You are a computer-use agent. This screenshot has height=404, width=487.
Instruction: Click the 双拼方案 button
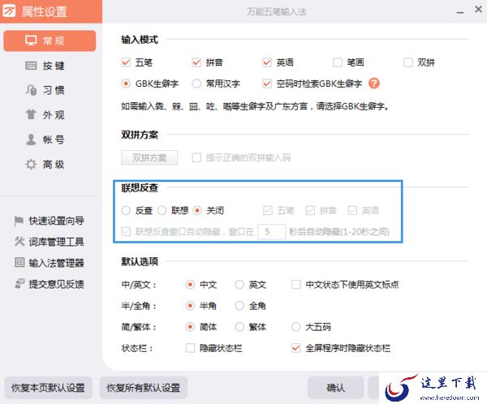149,157
